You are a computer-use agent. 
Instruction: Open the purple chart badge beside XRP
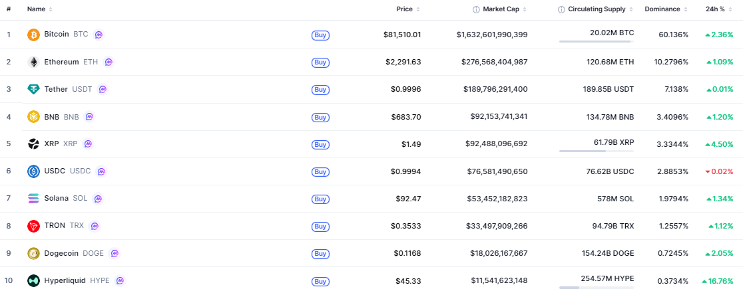[x=88, y=144]
